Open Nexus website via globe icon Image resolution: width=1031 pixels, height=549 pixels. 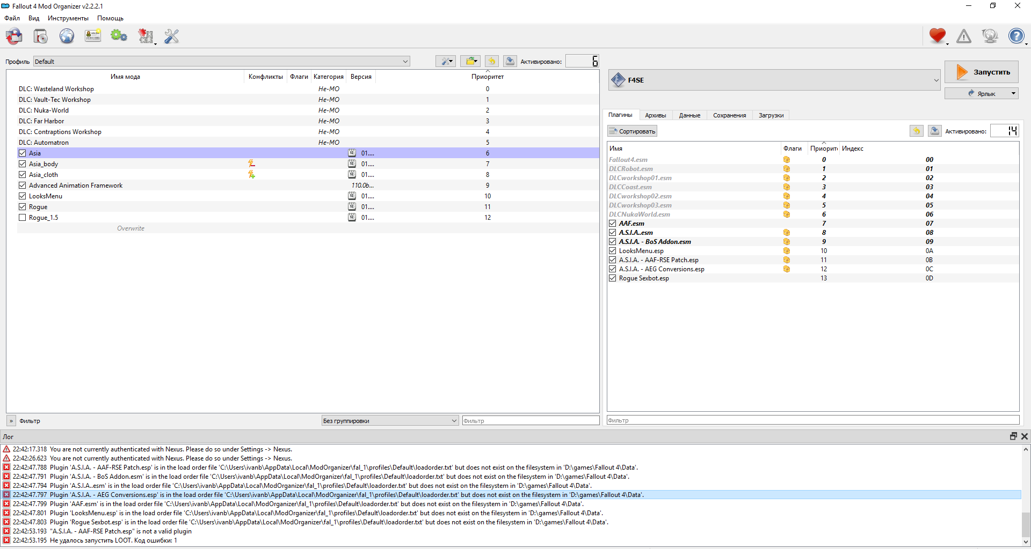pos(67,36)
